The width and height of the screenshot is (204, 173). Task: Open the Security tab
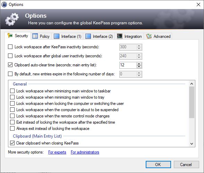point(18,35)
